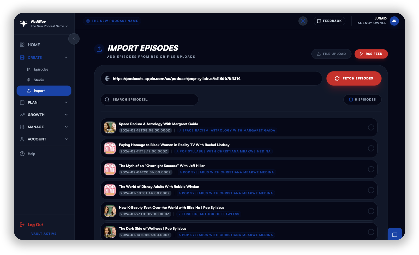Select the Space Racism & Astrology episode circle
Screen dimensions: 419x255
371,127
